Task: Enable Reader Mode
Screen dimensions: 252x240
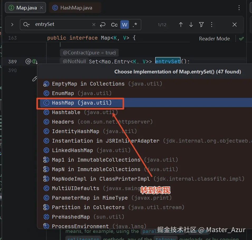Action: [x=214, y=39]
